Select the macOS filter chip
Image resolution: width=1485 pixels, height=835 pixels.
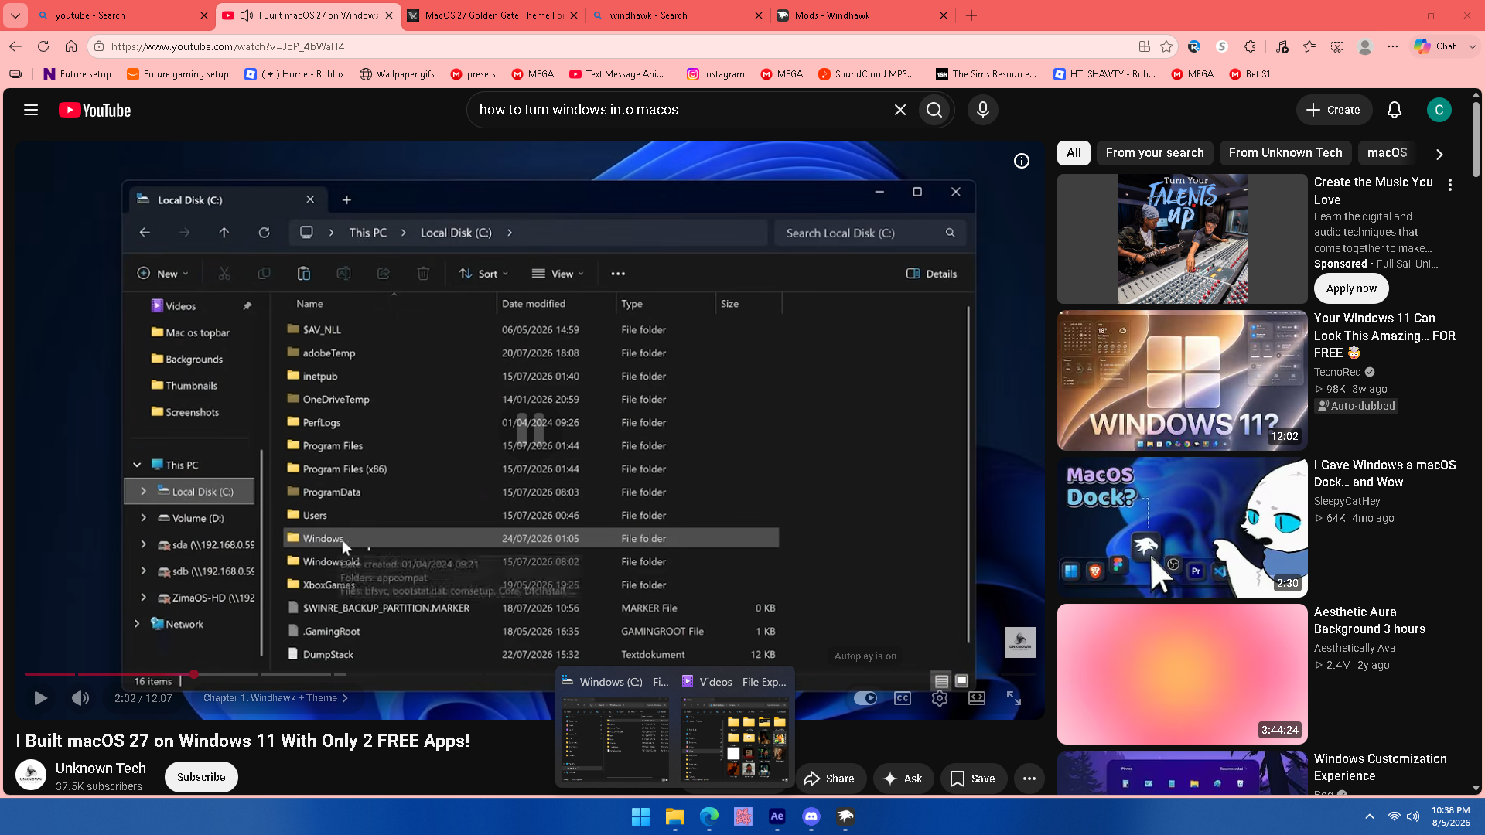click(1387, 153)
